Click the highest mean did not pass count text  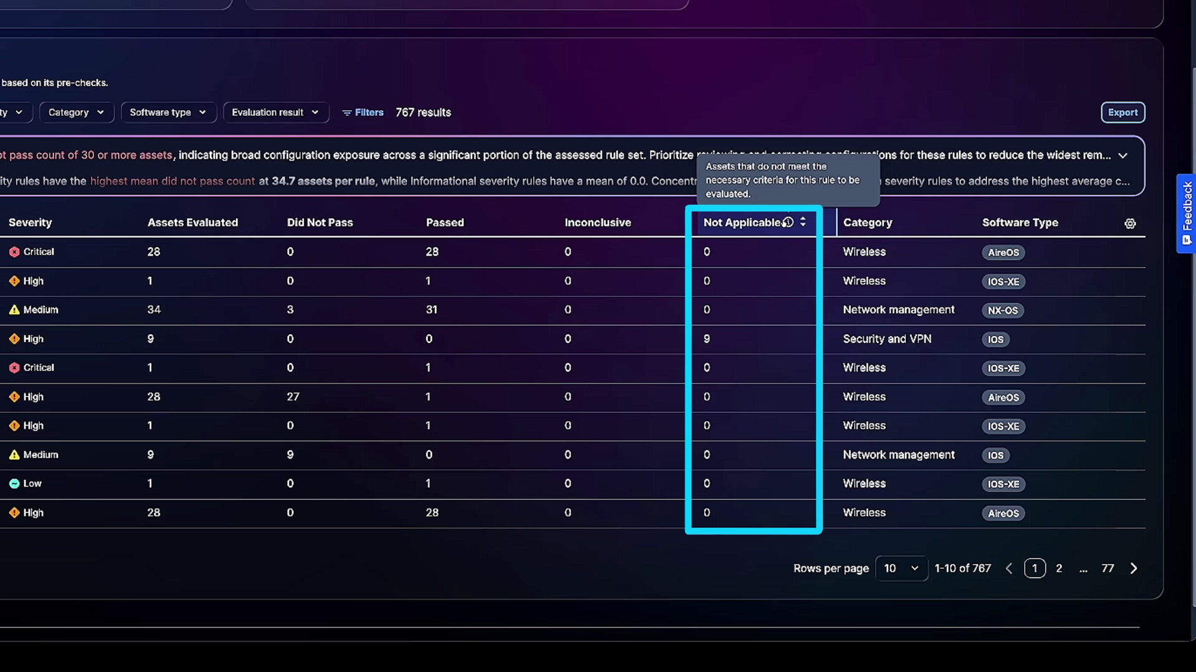173,181
